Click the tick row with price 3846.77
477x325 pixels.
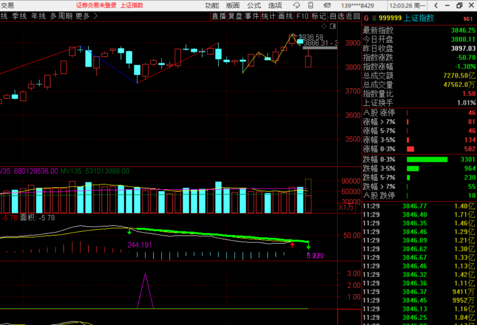tap(419, 207)
